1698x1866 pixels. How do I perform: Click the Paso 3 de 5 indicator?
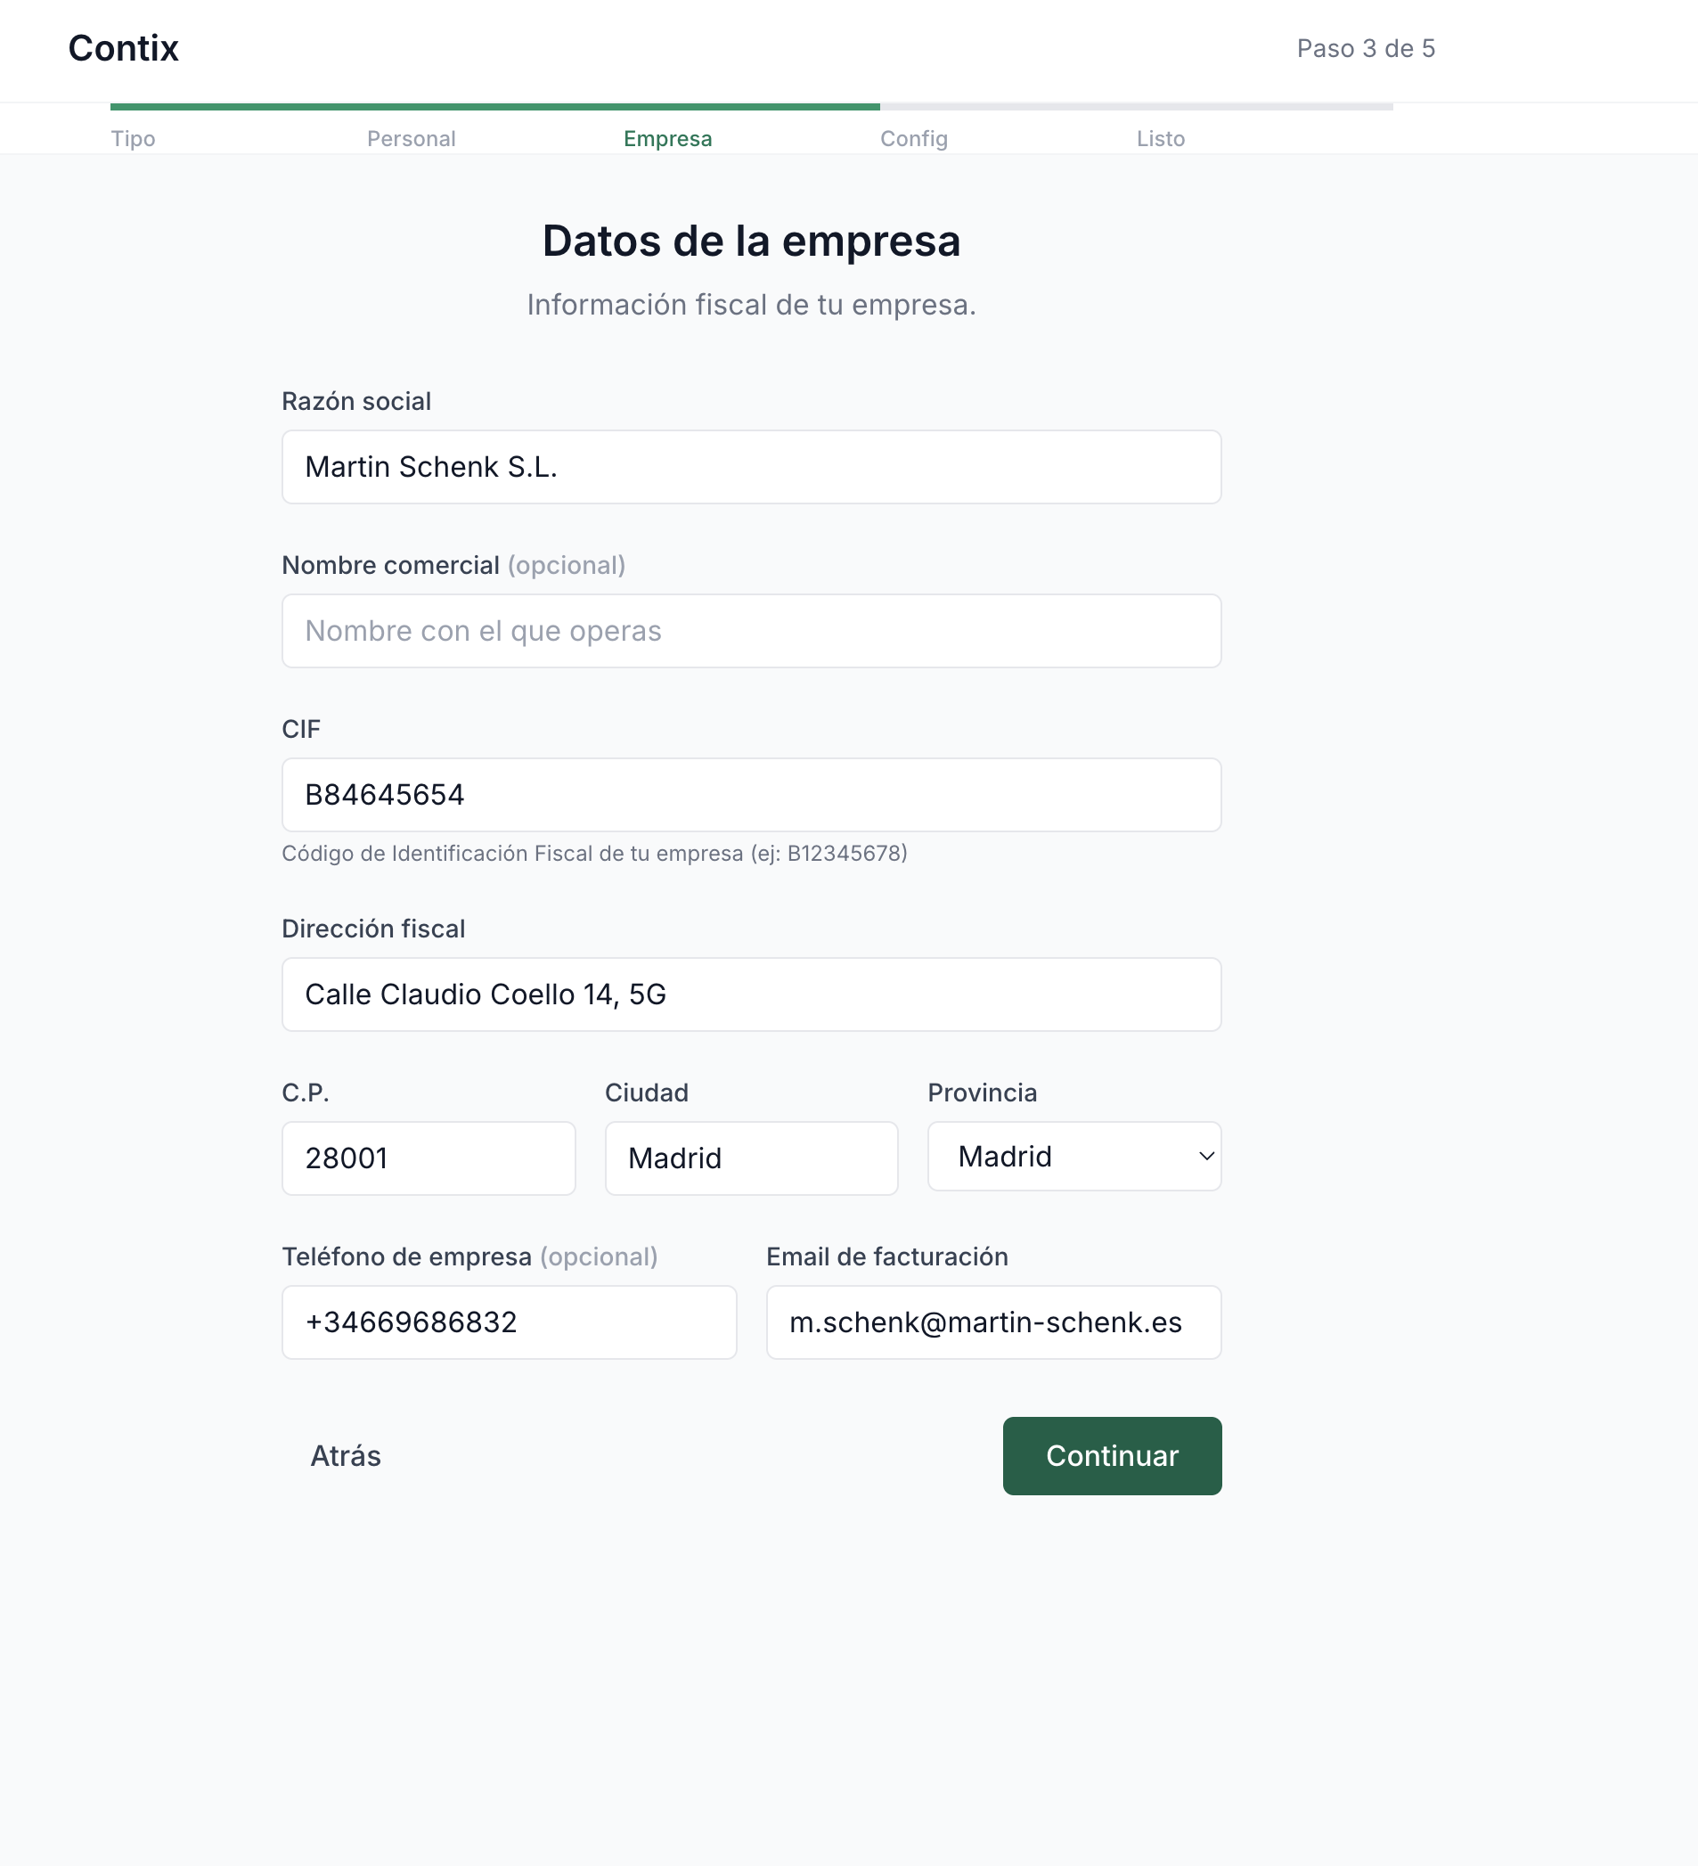coord(1364,47)
